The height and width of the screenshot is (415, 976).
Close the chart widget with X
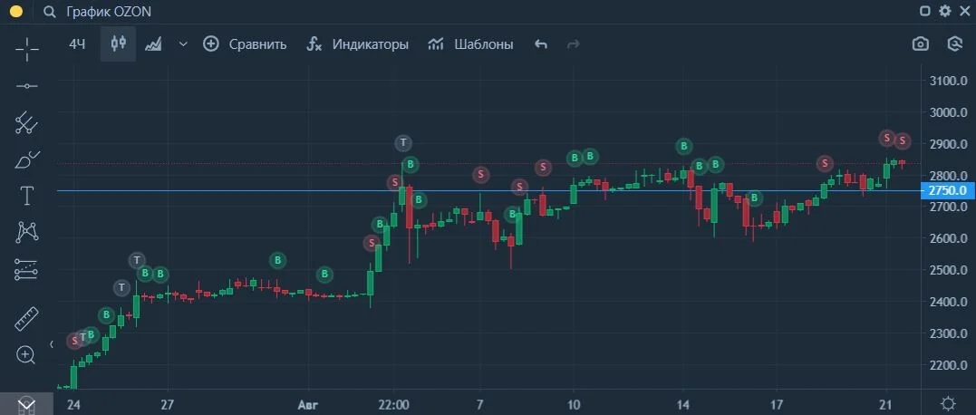tap(964, 11)
